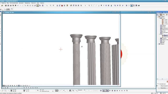Click the highlighted 3D window toolbar icon
This screenshot has width=168, height=94.
pyautogui.click(x=132, y=5)
